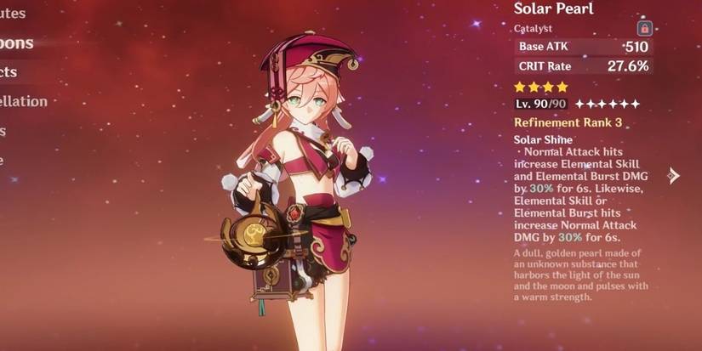
Task: Click the four-star rarity icons
Action: point(541,87)
